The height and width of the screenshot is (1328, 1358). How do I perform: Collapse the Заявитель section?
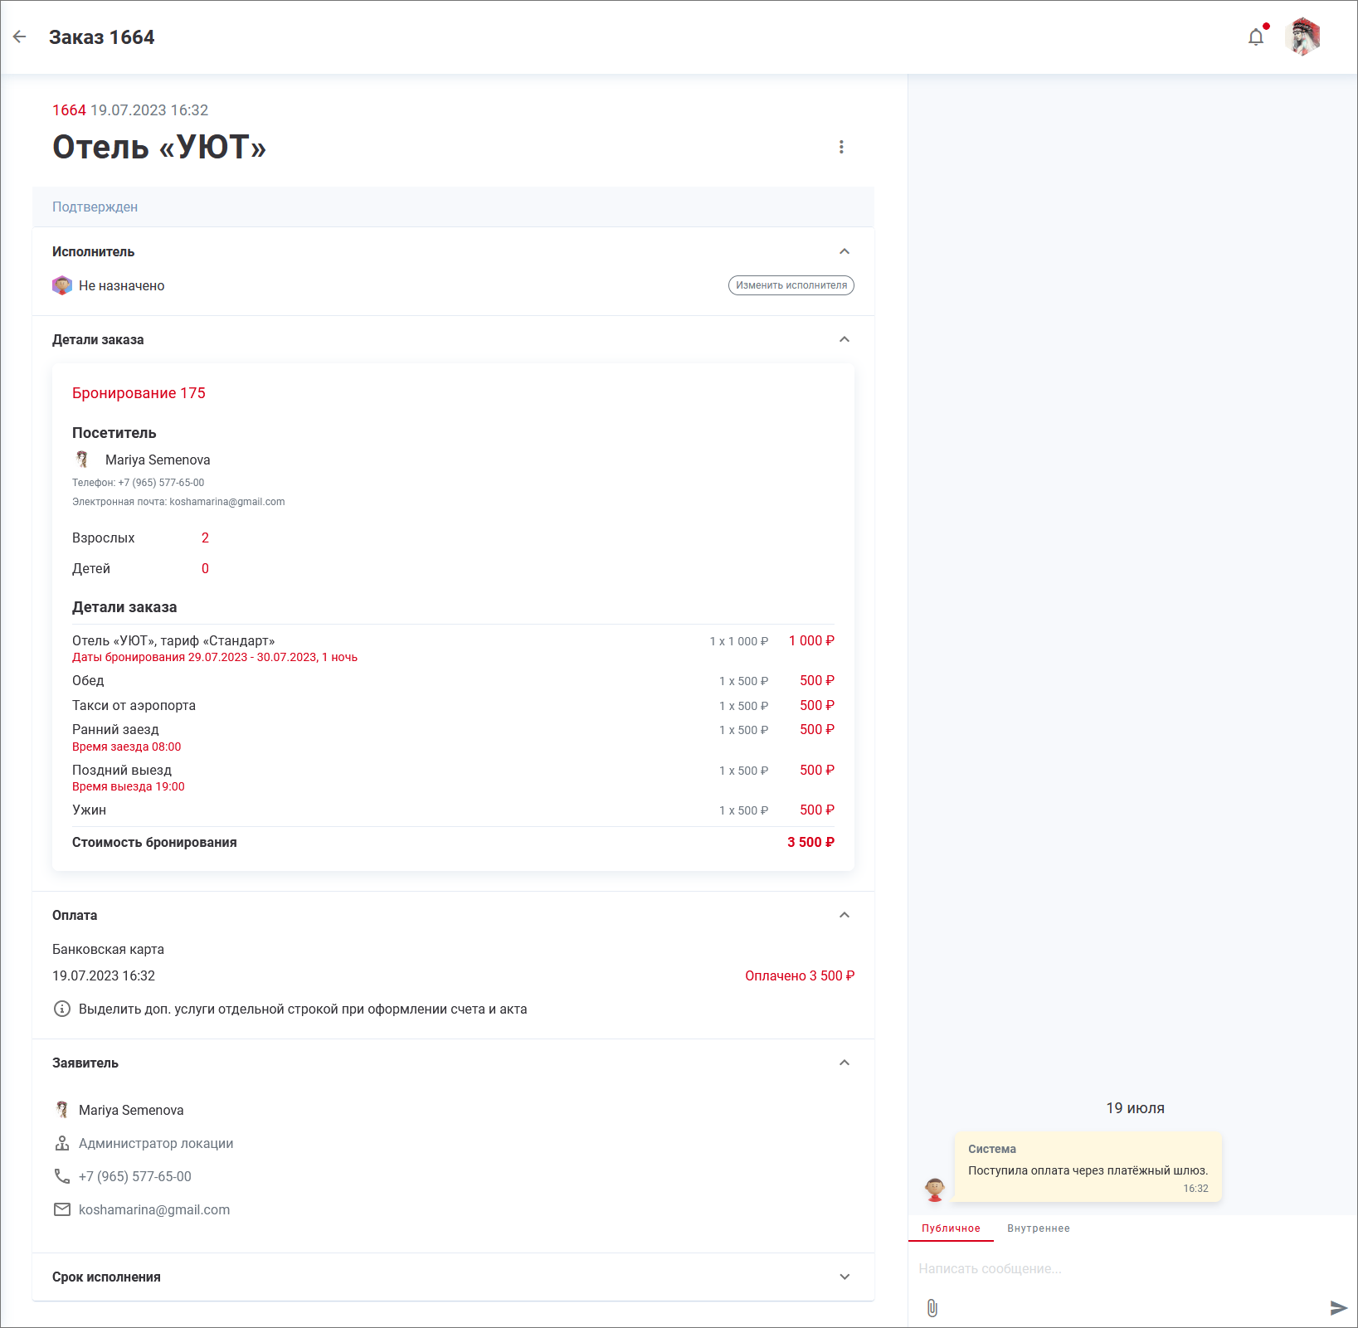pyautogui.click(x=844, y=1063)
